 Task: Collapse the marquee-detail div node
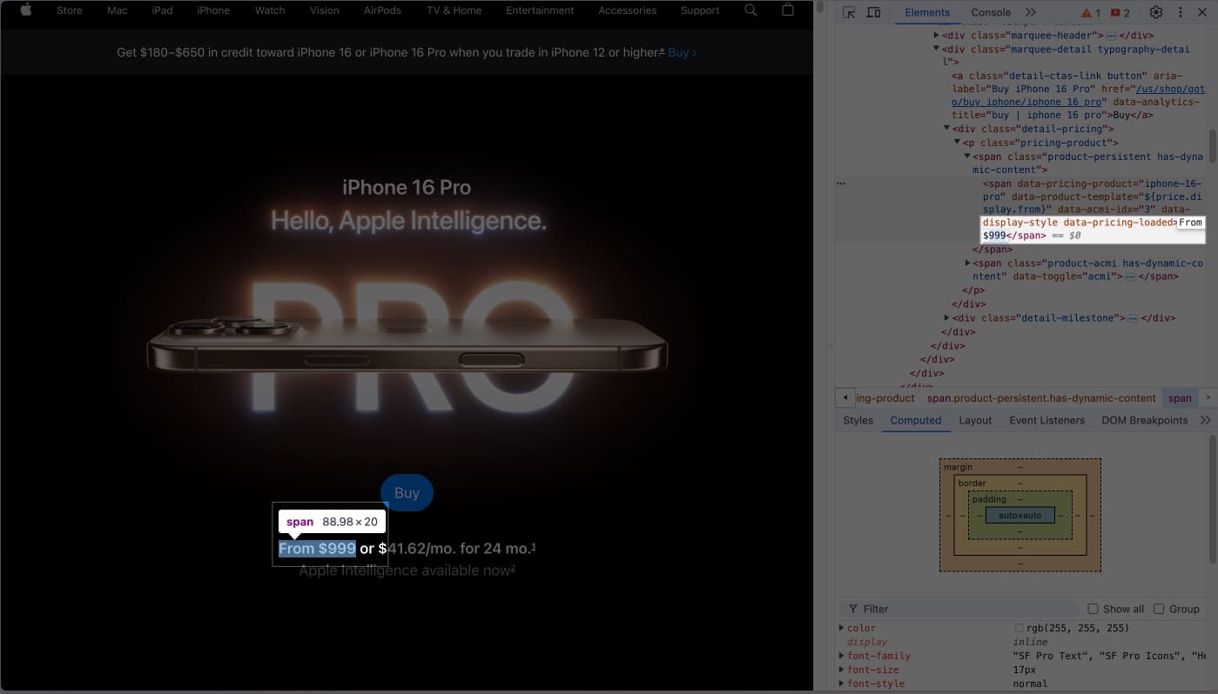tap(937, 50)
